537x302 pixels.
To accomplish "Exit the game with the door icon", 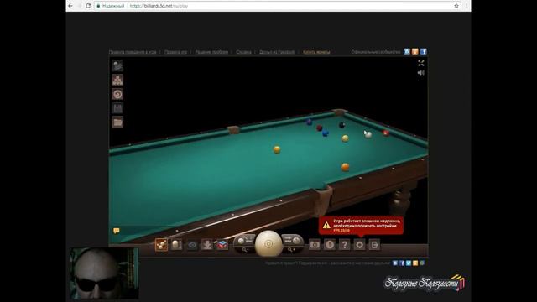I will 374,245.
